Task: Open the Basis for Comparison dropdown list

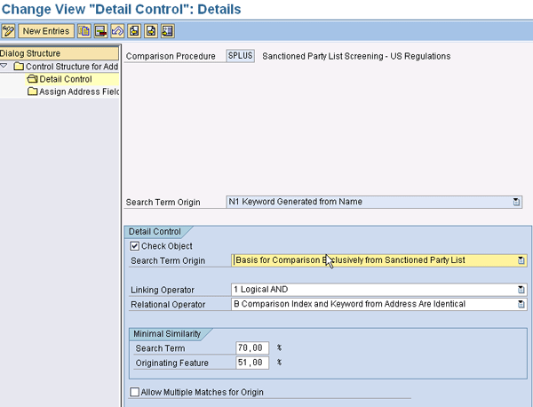Action: [521, 260]
